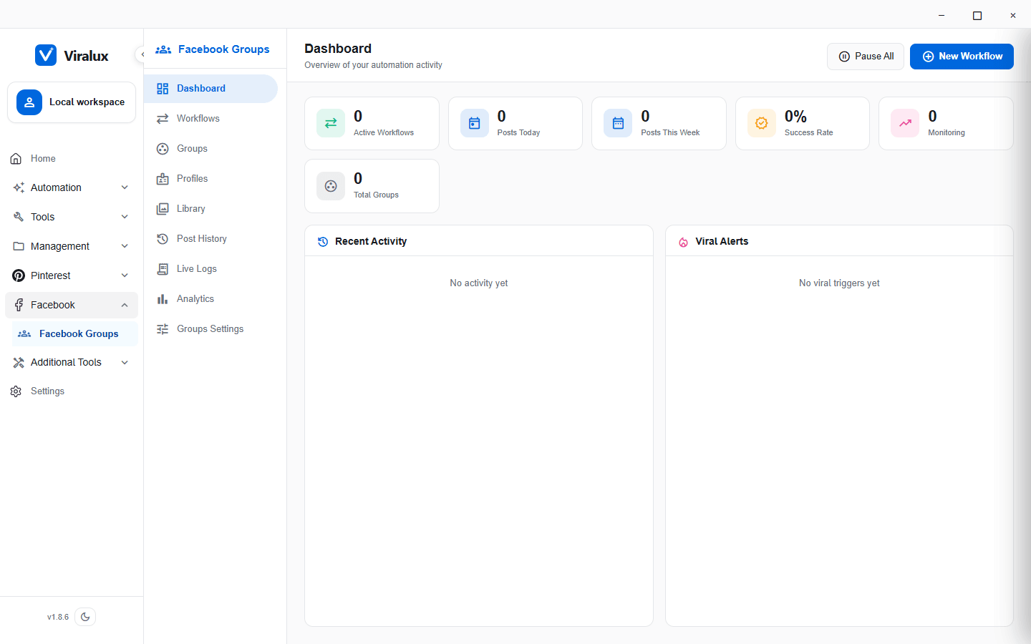This screenshot has width=1031, height=644.
Task: Click the Post History clock icon
Action: coord(163,239)
